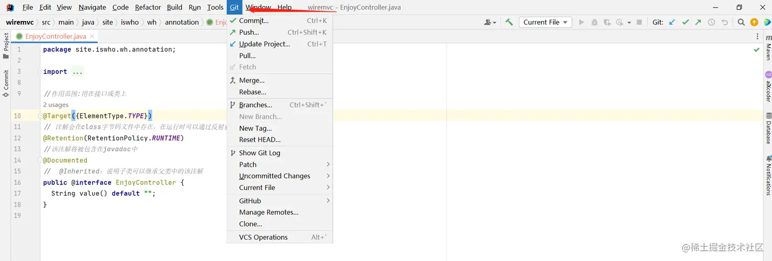Viewport: 772px width, 261px height.
Task: Click the Debug bug icon
Action: pos(594,22)
